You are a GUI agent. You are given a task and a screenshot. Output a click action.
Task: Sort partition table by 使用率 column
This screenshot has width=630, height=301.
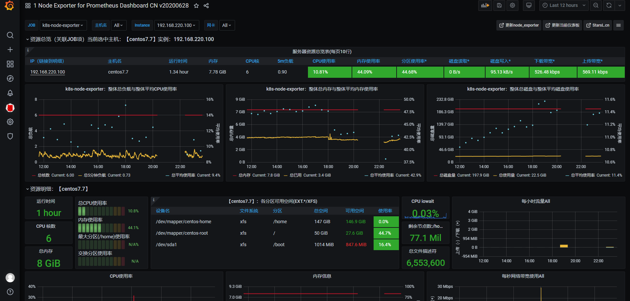[385, 211]
